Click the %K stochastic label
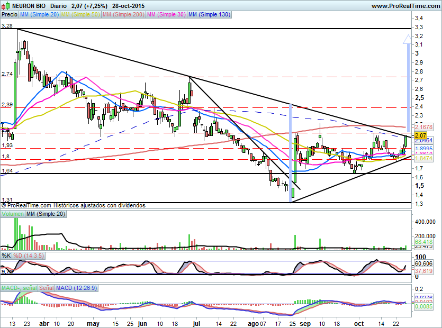442x328 pixels. 6,256
